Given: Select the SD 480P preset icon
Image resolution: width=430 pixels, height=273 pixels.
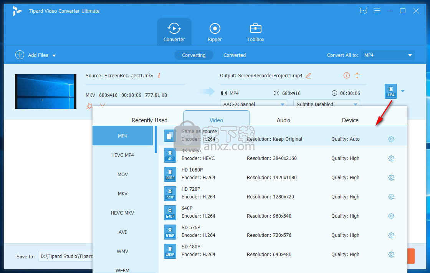Looking at the screenshot, I should [x=170, y=251].
